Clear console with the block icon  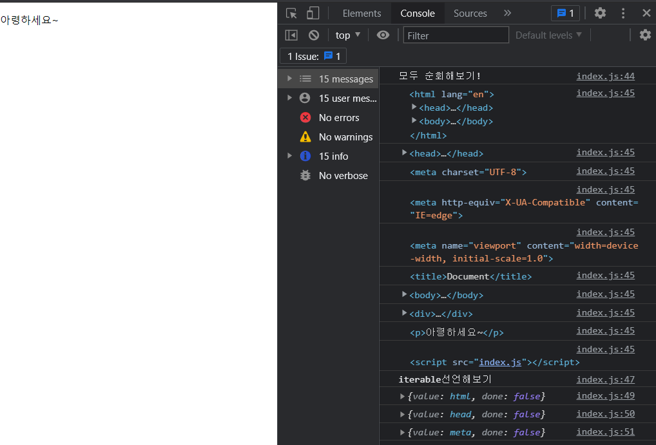pyautogui.click(x=314, y=35)
